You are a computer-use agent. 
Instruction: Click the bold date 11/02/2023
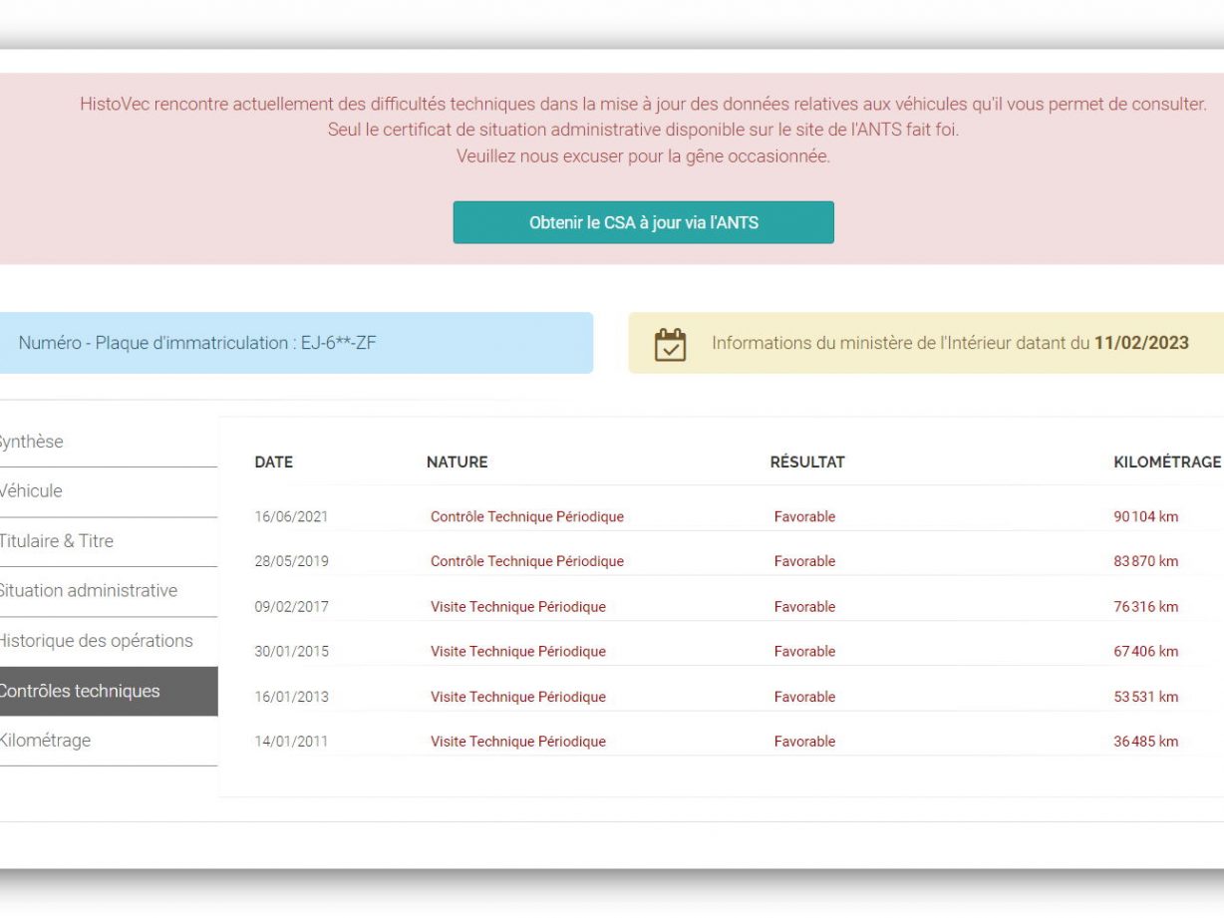click(1141, 343)
